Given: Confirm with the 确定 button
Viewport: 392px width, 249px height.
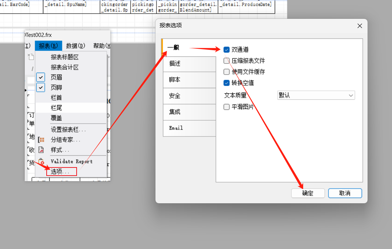Looking at the screenshot, I should click(x=308, y=193).
